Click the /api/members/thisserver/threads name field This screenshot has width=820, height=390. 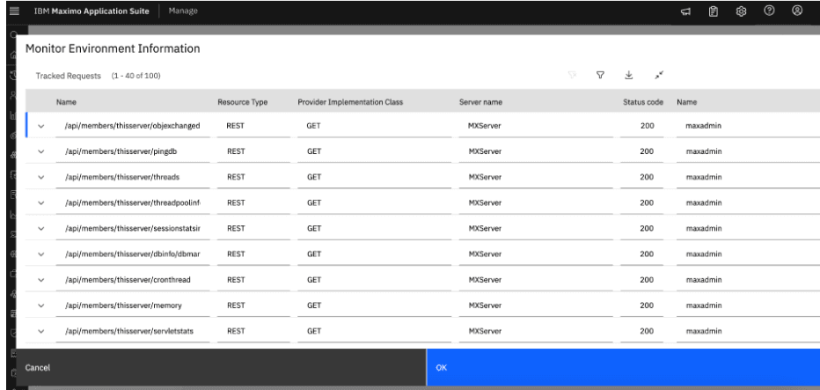[x=133, y=178]
